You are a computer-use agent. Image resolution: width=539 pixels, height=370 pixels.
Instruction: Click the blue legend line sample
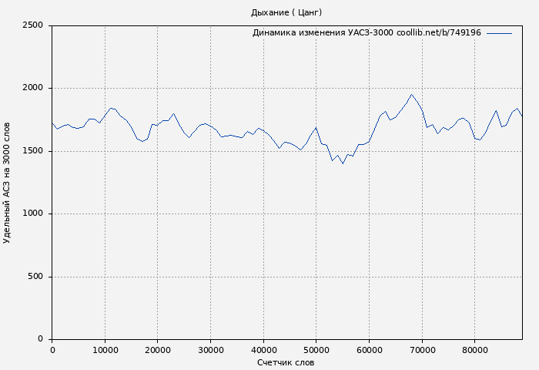499,33
